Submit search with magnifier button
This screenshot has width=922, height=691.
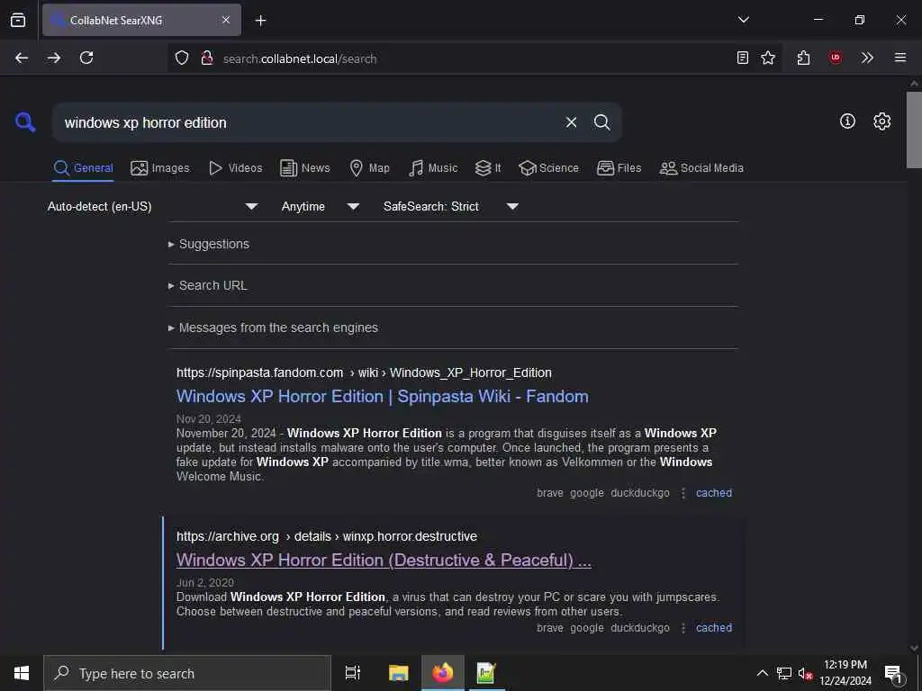point(601,122)
